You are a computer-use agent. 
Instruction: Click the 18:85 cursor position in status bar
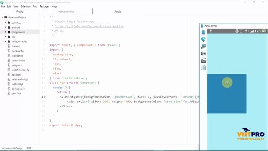pos(28,148)
